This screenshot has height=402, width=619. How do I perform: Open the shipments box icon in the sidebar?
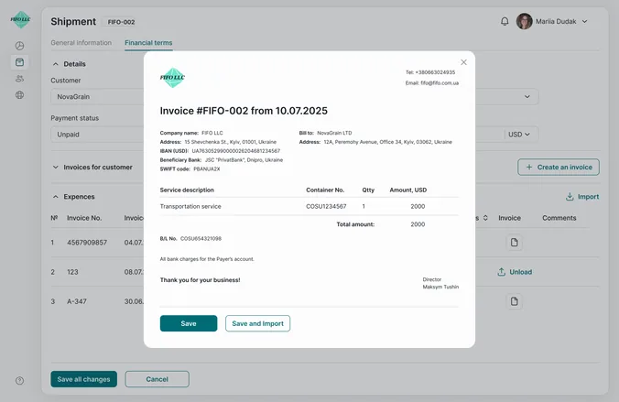[19, 62]
